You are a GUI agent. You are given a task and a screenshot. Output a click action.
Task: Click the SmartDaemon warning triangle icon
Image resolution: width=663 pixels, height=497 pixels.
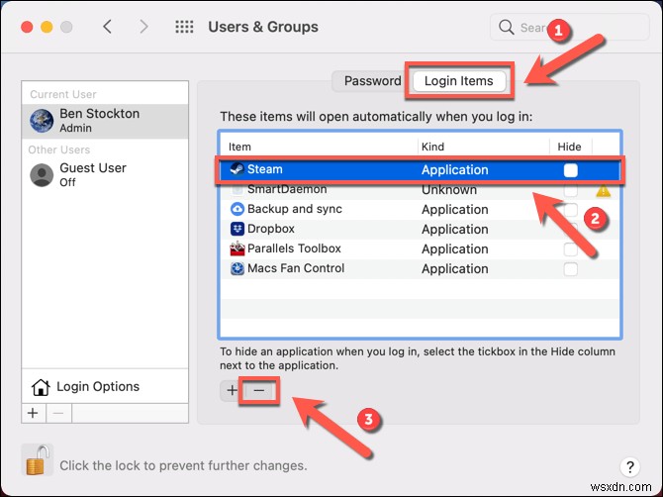603,191
